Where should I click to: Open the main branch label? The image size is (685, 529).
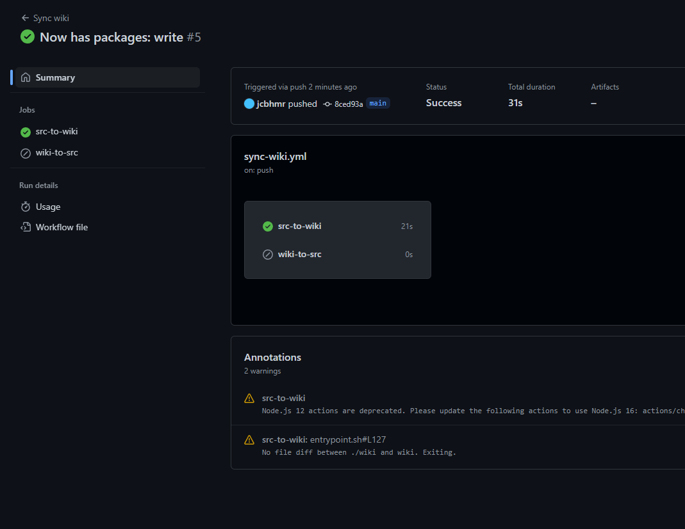pyautogui.click(x=377, y=103)
